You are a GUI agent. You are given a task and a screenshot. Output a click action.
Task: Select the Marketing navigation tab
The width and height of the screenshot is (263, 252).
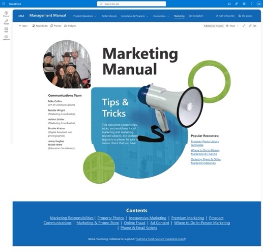pyautogui.click(x=179, y=16)
